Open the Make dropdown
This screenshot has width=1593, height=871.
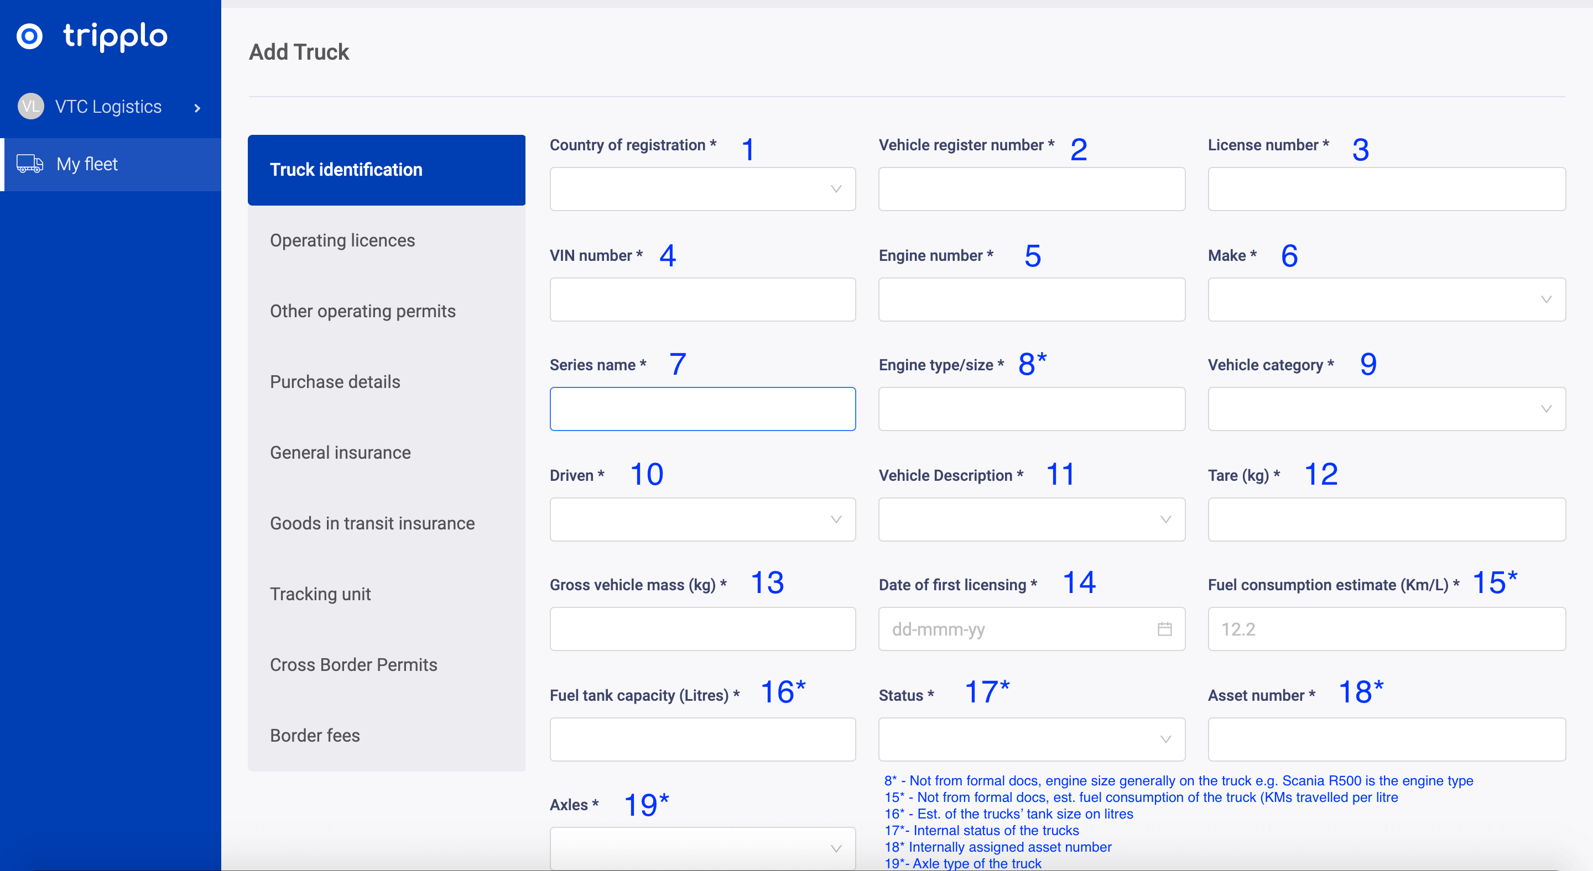coord(1386,300)
